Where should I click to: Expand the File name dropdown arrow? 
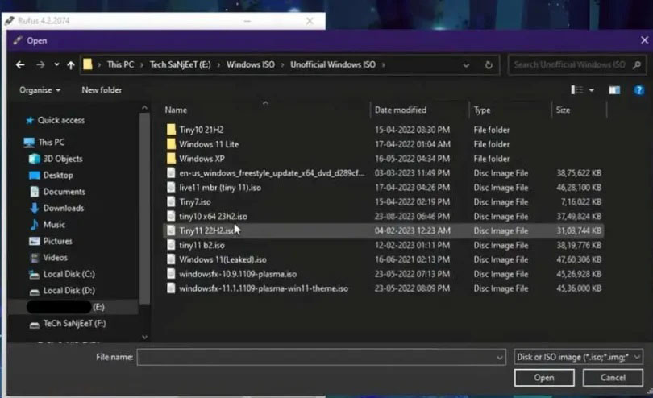tap(500, 357)
